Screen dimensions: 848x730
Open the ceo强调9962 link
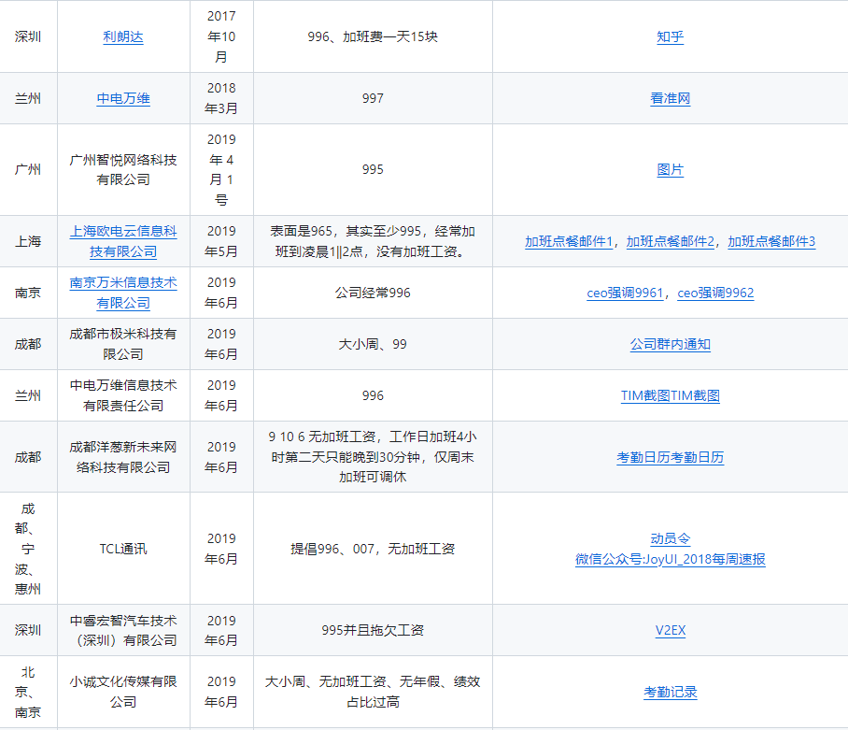[715, 293]
